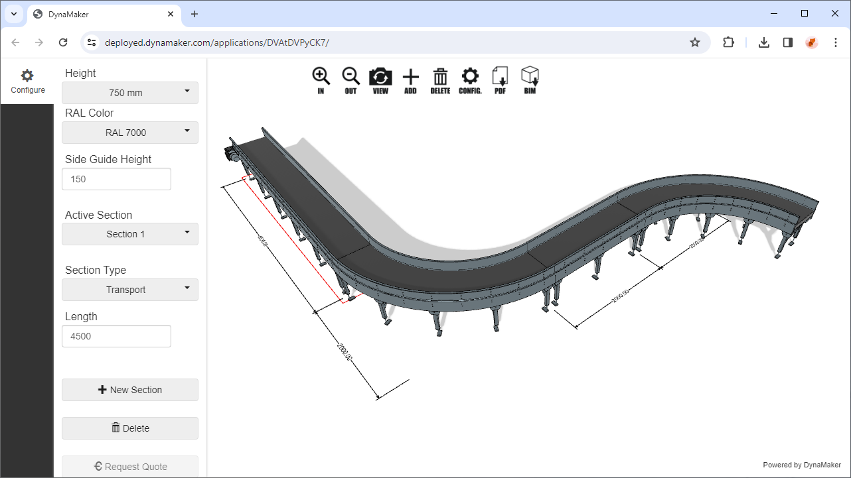Bookmark this page with the star icon
Image resolution: width=851 pixels, height=478 pixels.
[x=695, y=42]
